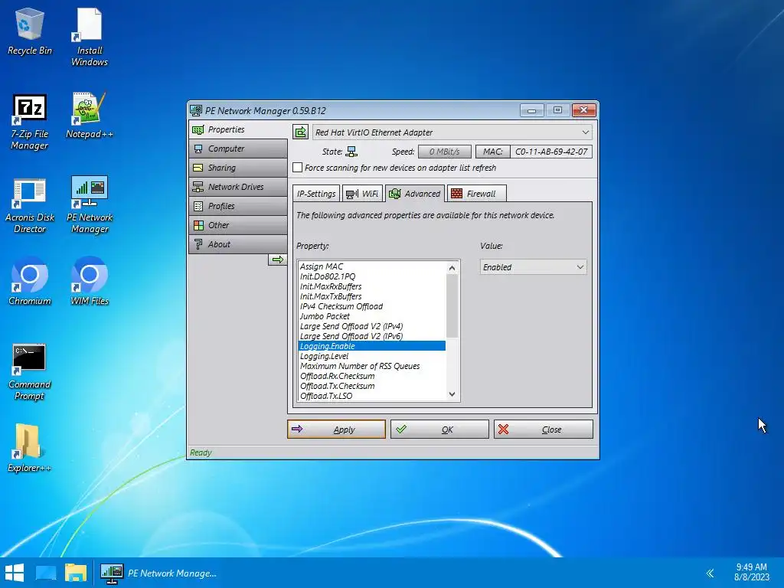Switch to WiFi tab
This screenshot has width=784, height=588.
click(x=362, y=194)
